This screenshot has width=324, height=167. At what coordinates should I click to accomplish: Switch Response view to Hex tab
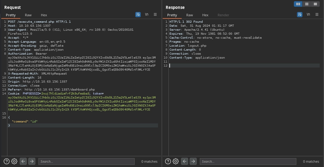tap(205, 15)
